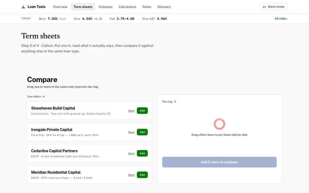The width and height of the screenshot is (309, 193).
Task: Add Cedarline Capital Partners to the ring
Action: tap(142, 154)
